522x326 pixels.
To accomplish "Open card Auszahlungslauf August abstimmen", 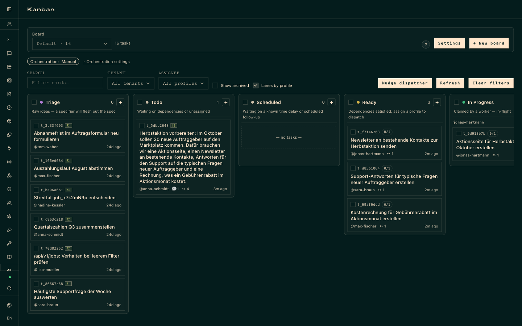I will pos(78,168).
